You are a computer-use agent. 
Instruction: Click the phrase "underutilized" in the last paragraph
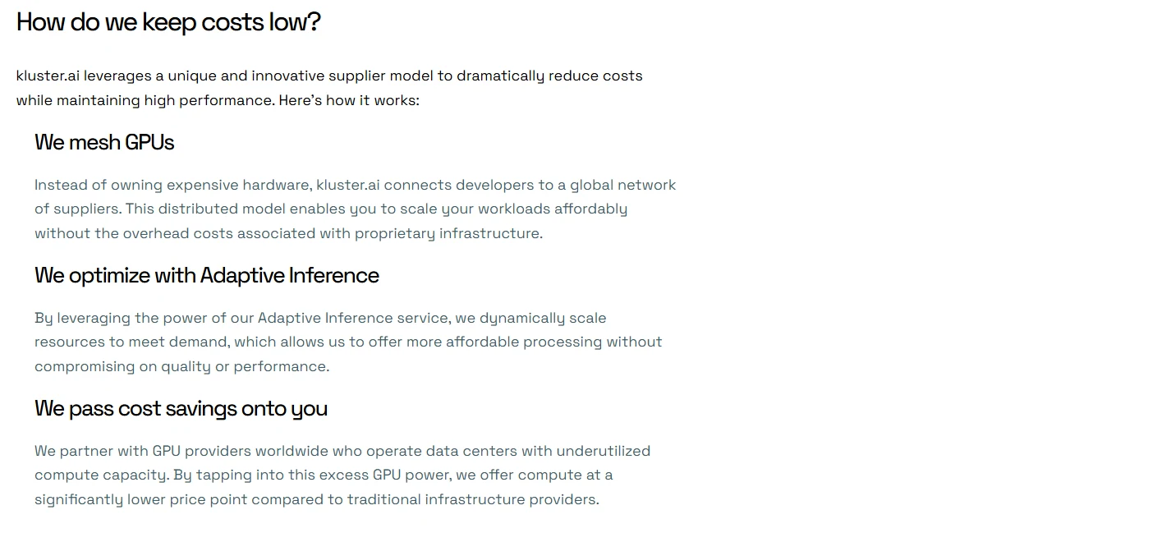604,451
